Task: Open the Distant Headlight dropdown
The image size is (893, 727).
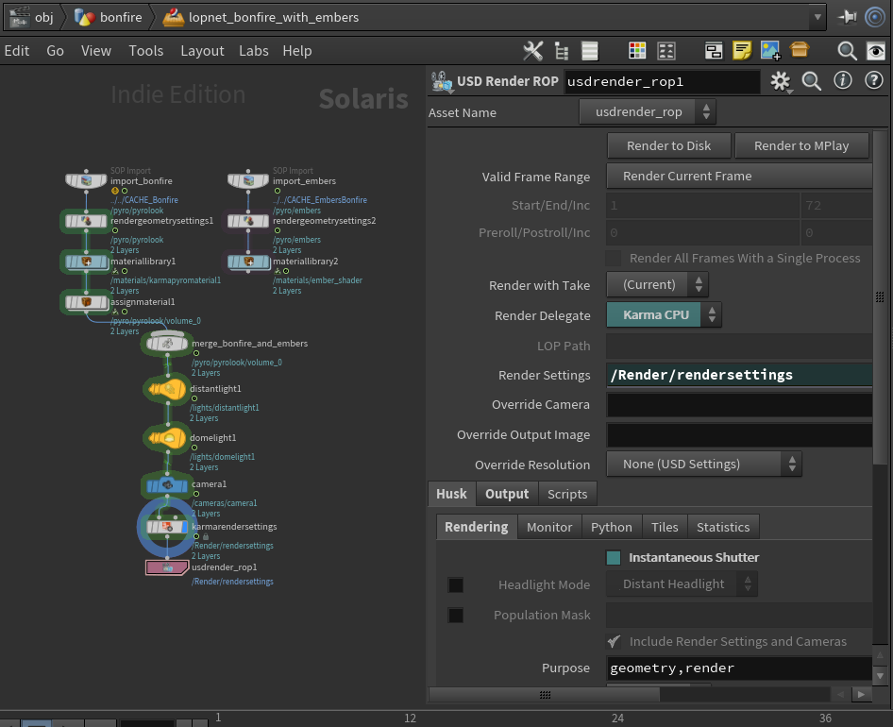Action: tap(682, 584)
